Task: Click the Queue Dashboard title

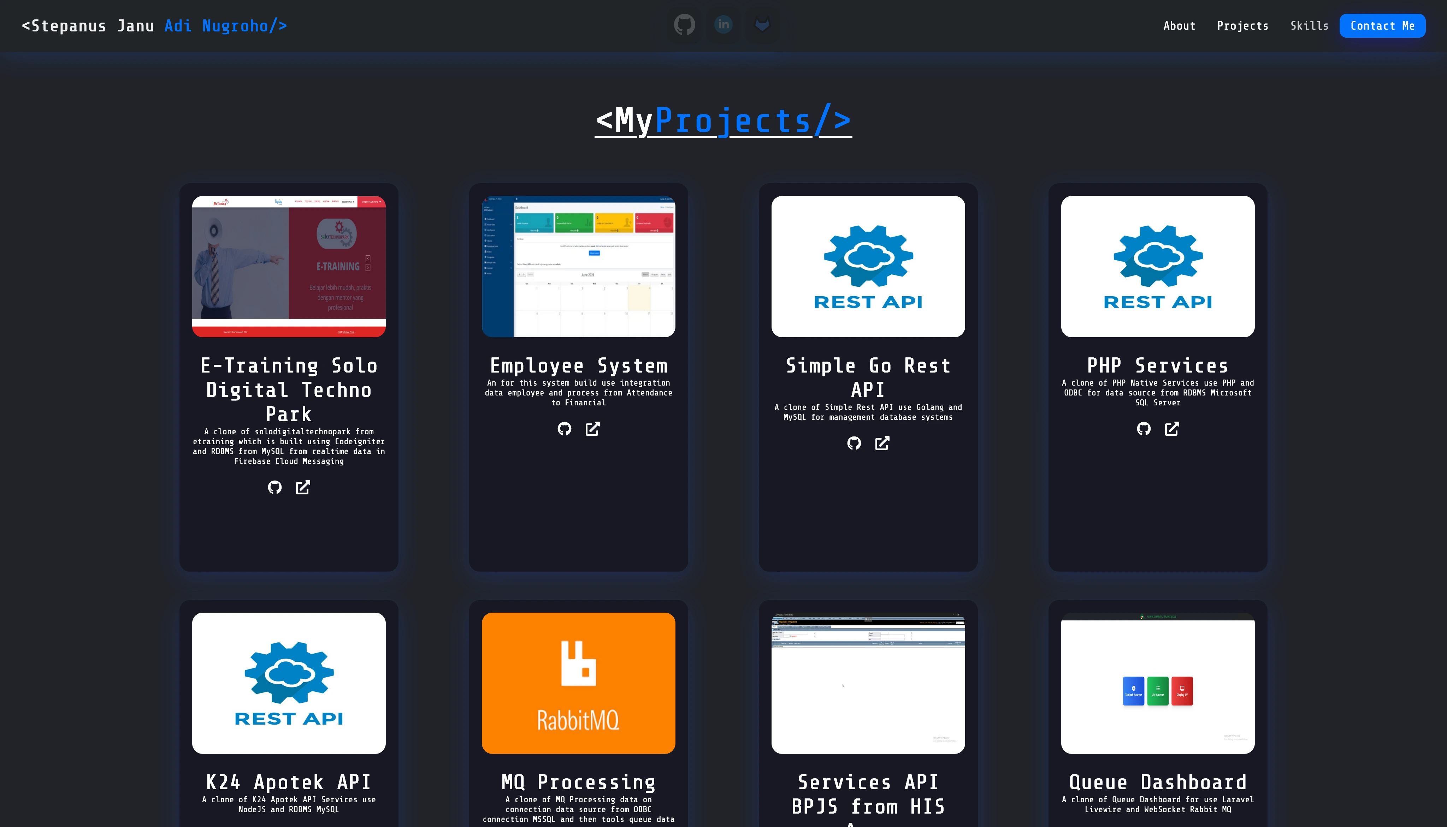Action: (1158, 782)
